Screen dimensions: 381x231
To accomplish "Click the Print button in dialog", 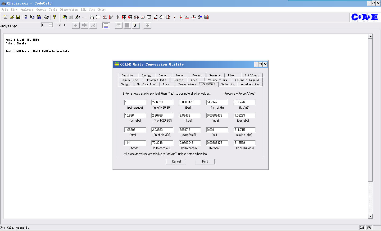I will tap(205, 161).
